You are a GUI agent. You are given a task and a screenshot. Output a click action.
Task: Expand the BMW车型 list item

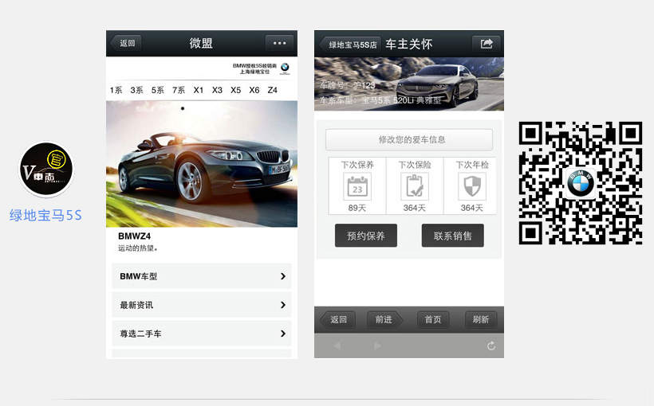[x=202, y=276]
